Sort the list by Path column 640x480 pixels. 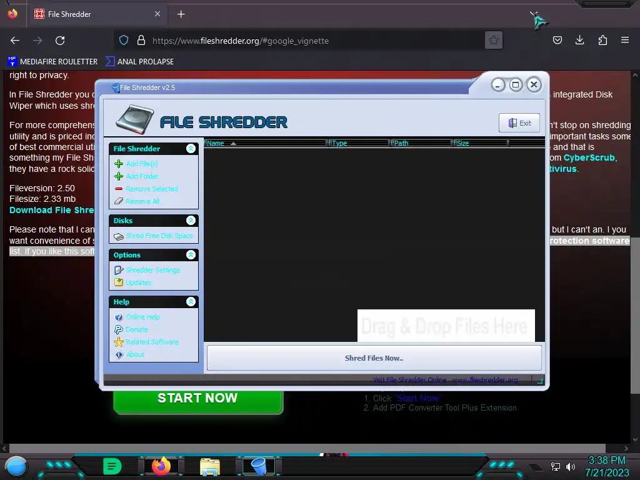coord(422,143)
